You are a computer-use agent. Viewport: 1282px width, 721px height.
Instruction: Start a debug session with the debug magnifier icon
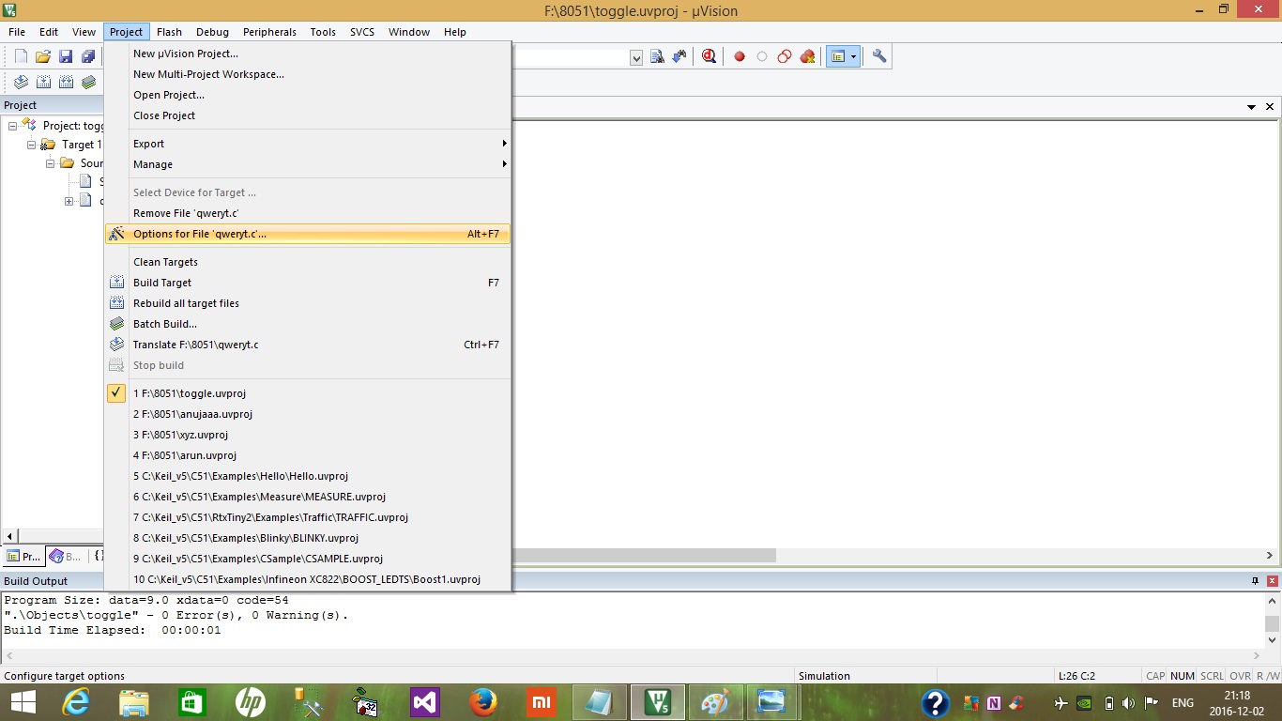point(709,55)
